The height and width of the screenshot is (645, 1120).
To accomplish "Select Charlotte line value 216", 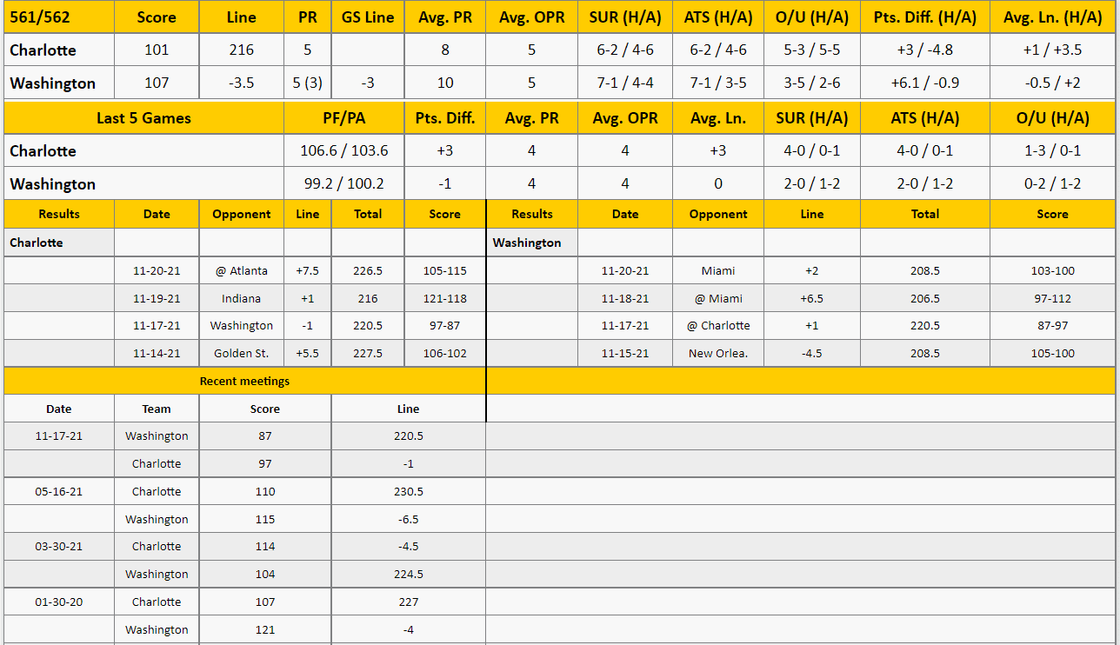I will click(242, 50).
